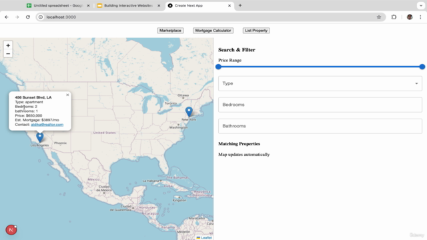Focus the Bedrooms input field
427x240 pixels.
[320, 105]
